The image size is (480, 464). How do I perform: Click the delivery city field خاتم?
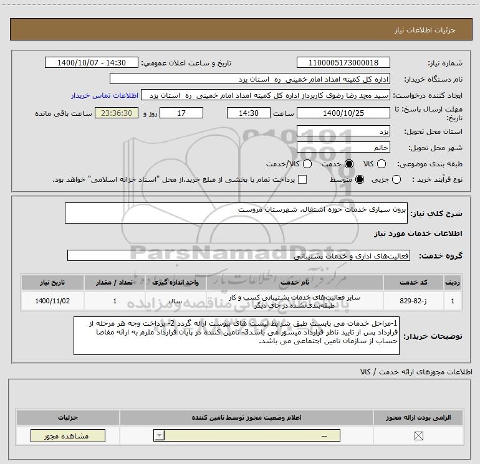343,147
